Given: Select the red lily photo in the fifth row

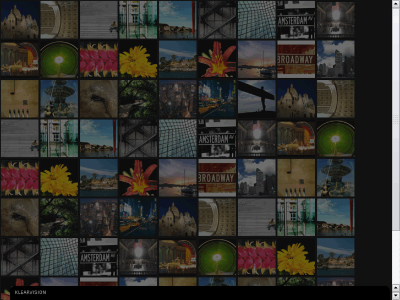Looking at the screenshot, I should [x=138, y=178].
